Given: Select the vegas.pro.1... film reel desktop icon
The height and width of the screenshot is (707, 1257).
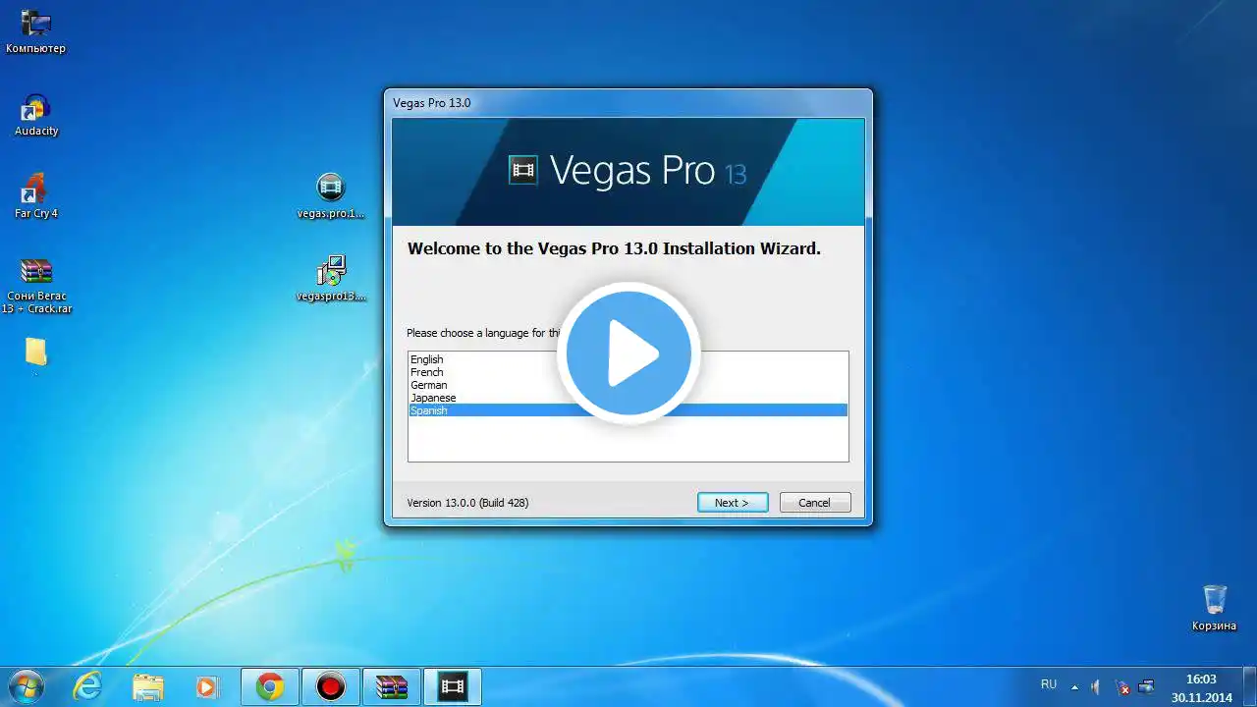Looking at the screenshot, I should click(x=331, y=196).
